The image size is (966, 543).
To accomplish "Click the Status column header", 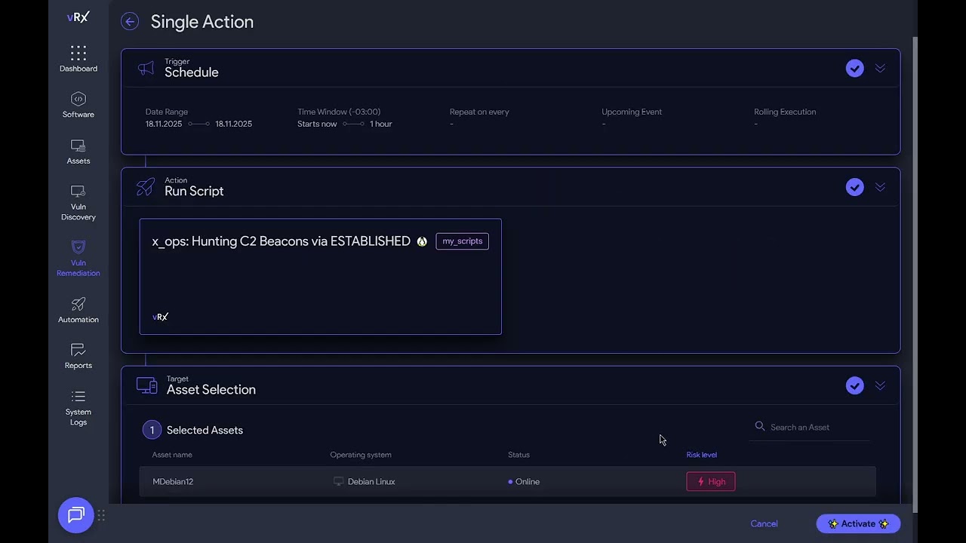I will click(518, 455).
